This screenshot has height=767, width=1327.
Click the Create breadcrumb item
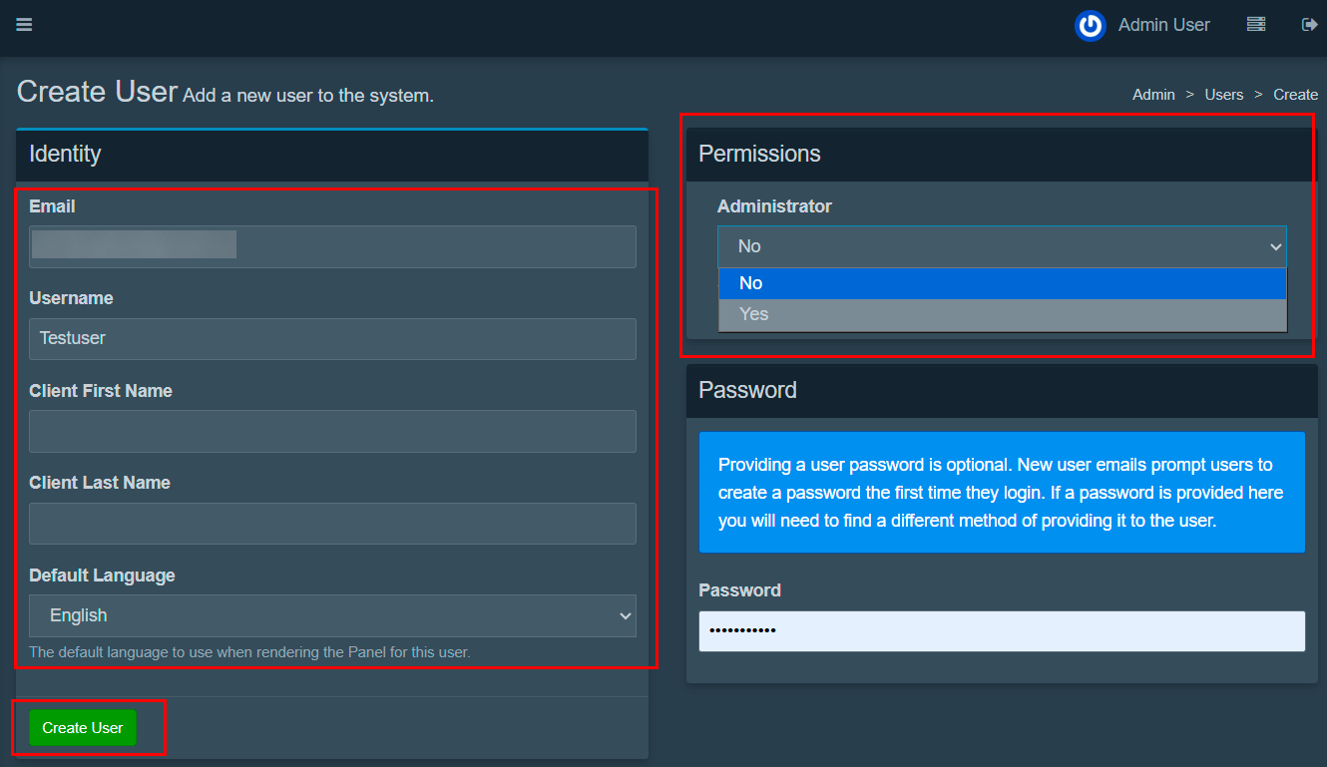(x=1295, y=95)
